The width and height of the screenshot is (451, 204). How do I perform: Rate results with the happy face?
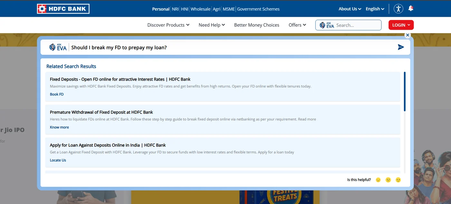pyautogui.click(x=398, y=180)
